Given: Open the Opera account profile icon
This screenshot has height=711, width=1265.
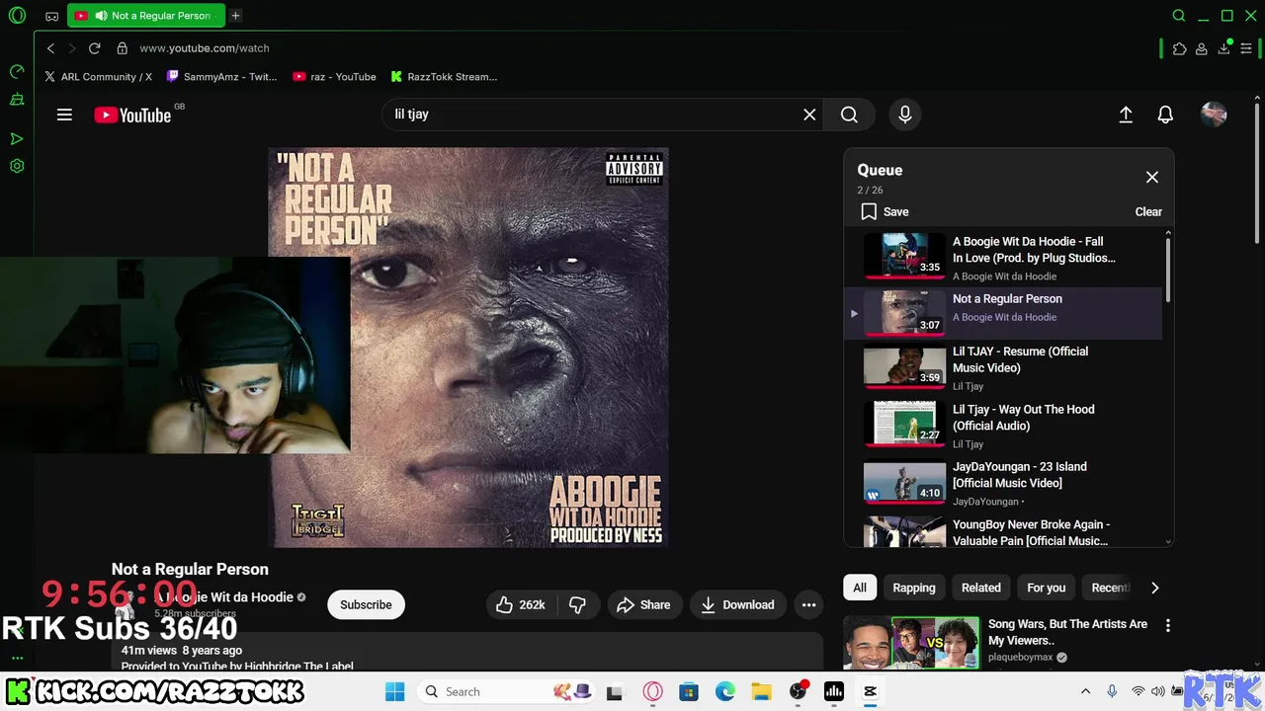Looking at the screenshot, I should point(1201,48).
